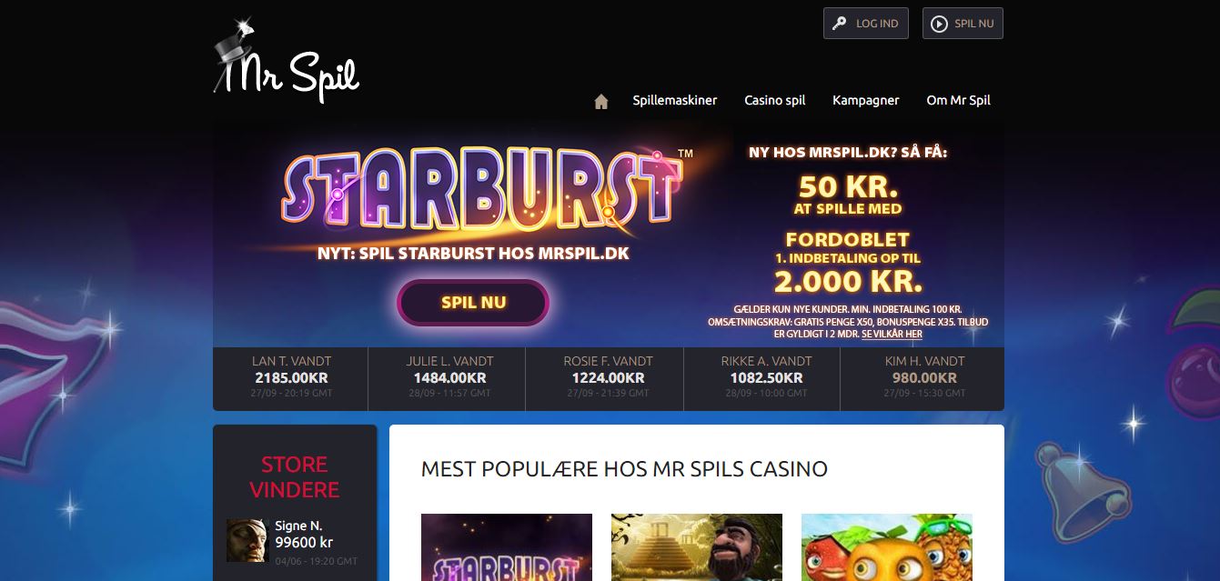The height and width of the screenshot is (581, 1220).
Task: Follow the 'Se vilkår her' link
Action: pos(892,334)
